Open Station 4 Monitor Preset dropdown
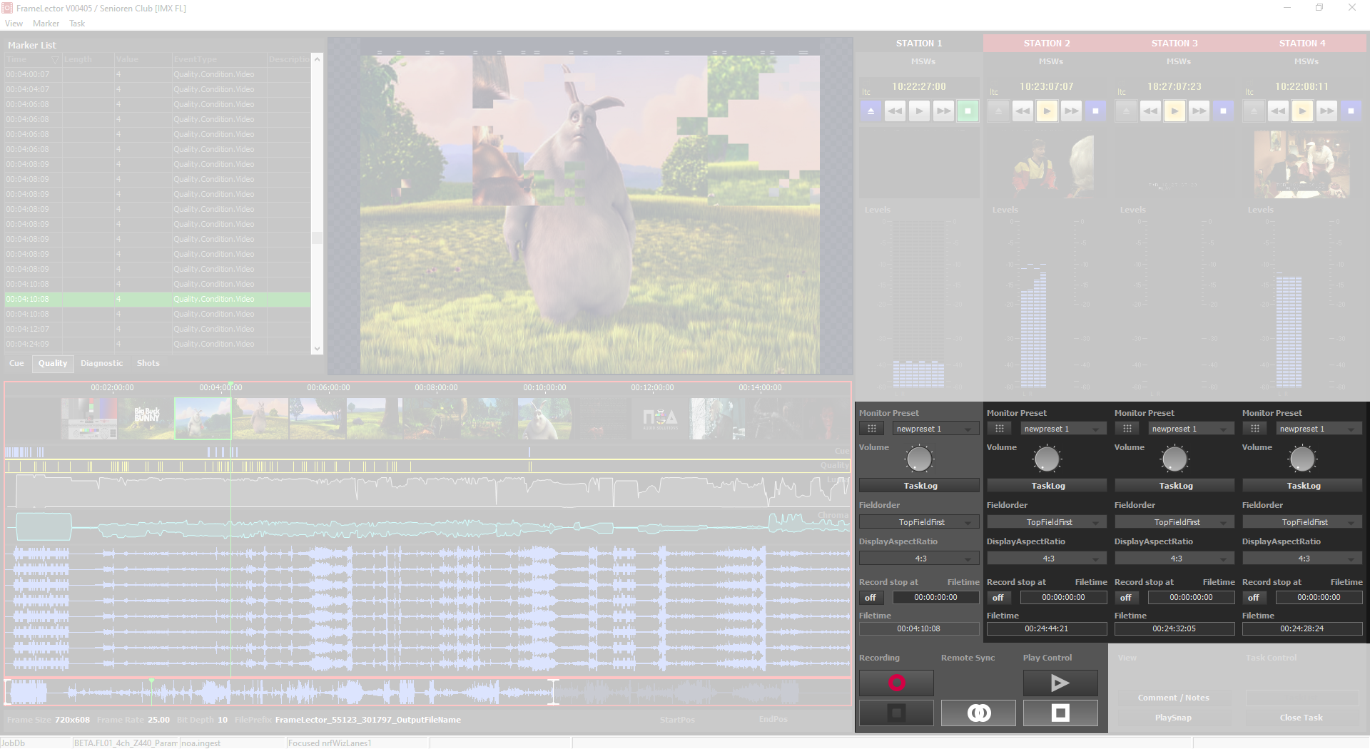The image size is (1370, 749). (1319, 429)
